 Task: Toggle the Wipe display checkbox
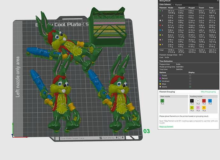point(190,84)
